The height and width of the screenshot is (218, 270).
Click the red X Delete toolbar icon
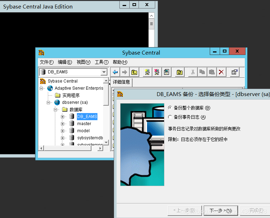point(221,72)
